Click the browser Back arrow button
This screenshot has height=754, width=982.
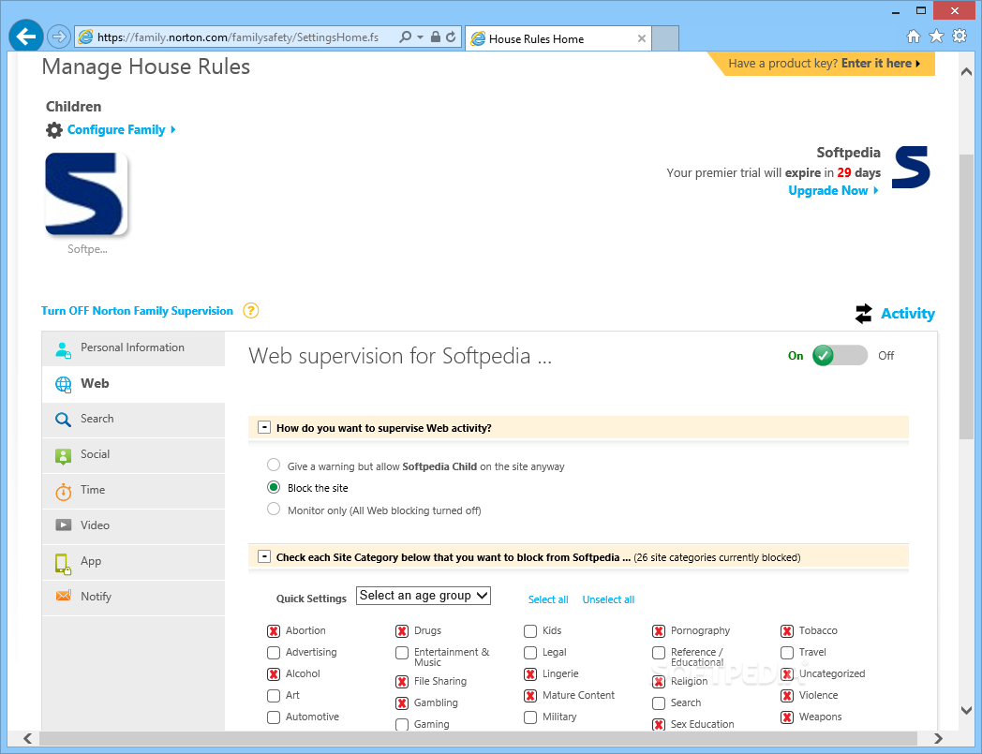point(25,37)
